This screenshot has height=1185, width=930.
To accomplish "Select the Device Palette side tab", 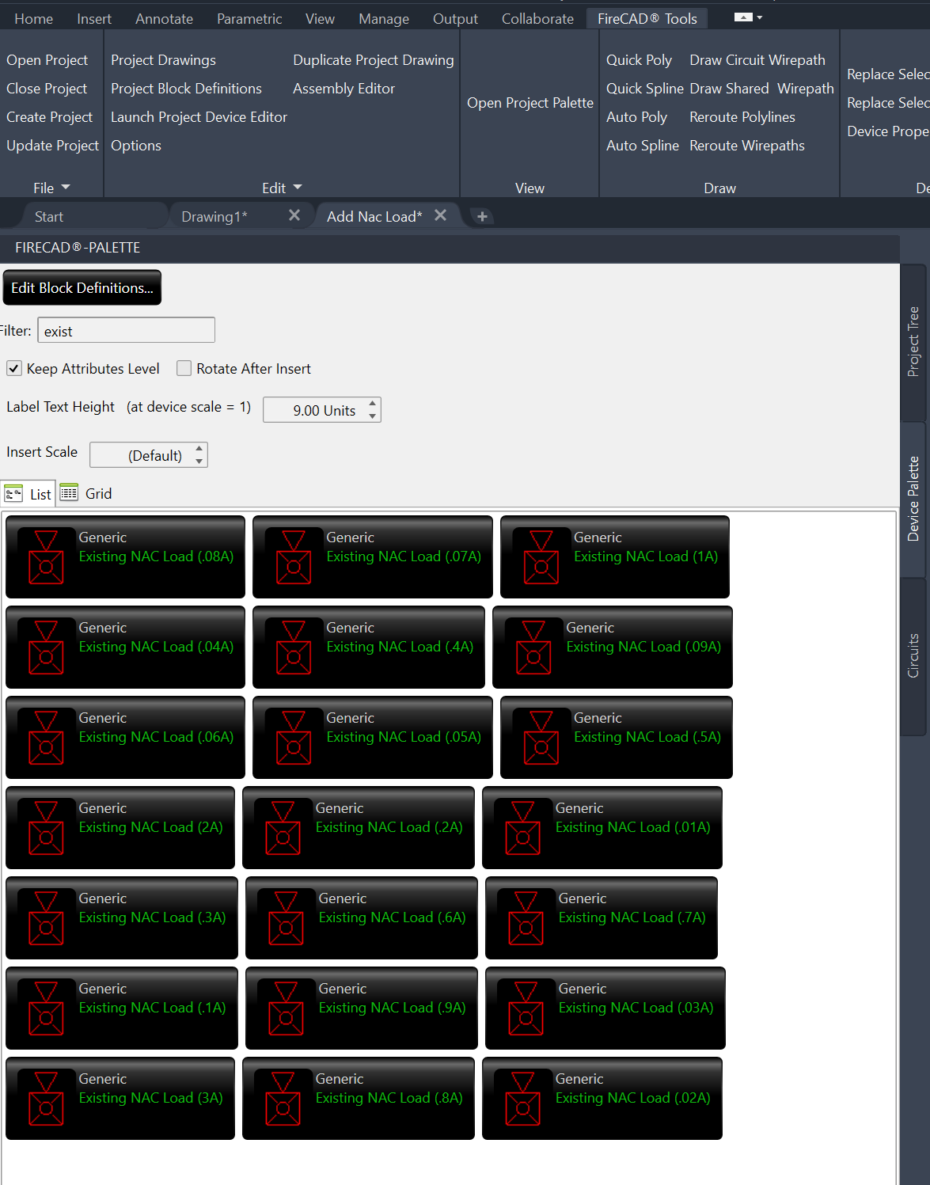I will tap(913, 499).
